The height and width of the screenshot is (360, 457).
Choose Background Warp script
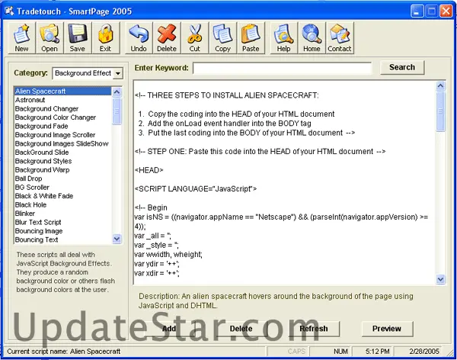click(62, 170)
